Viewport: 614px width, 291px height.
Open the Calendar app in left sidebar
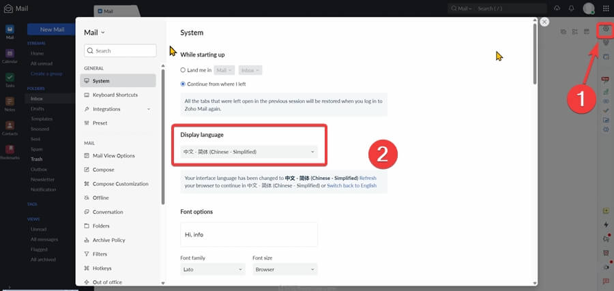click(x=10, y=55)
